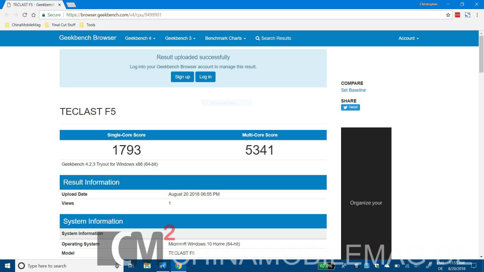Open the Tools bookmark folder
This screenshot has width=484, height=272.
pos(87,25)
